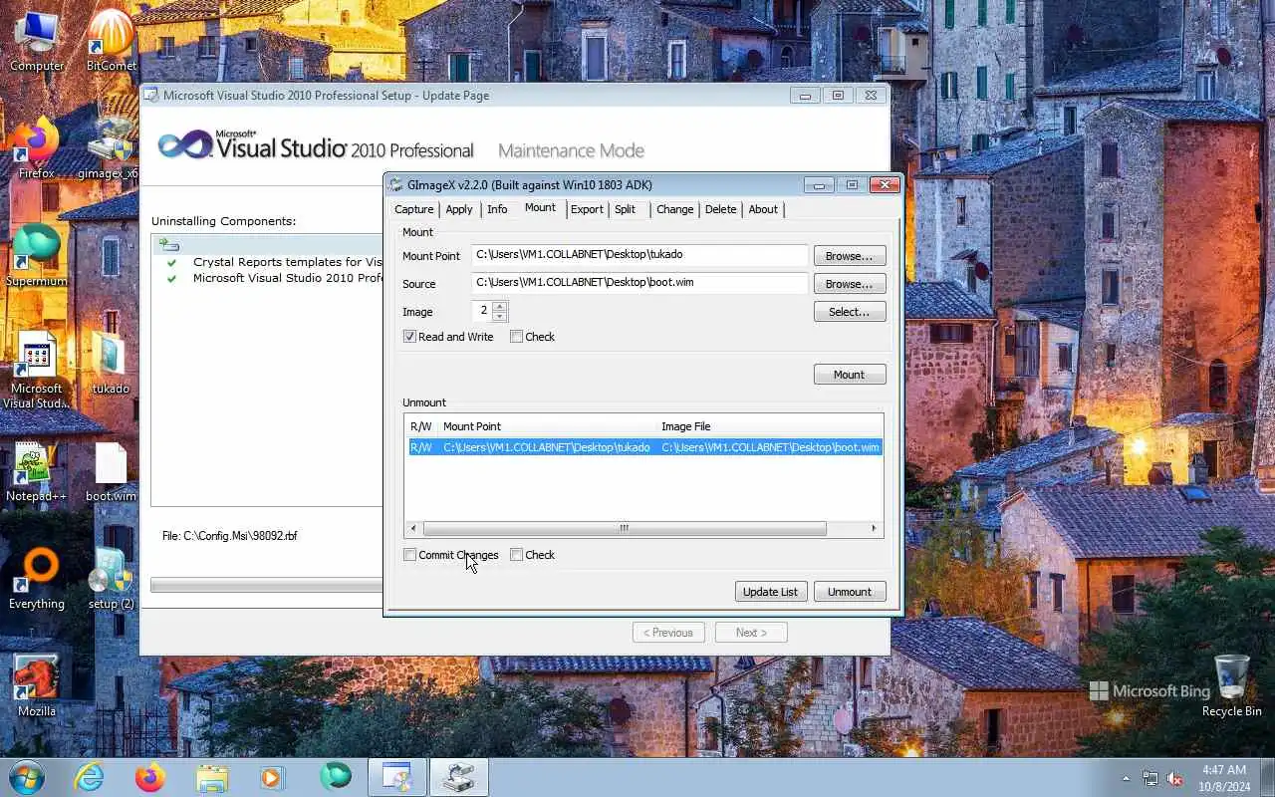Open the network tray icon
1275x797 pixels.
[x=1150, y=778]
